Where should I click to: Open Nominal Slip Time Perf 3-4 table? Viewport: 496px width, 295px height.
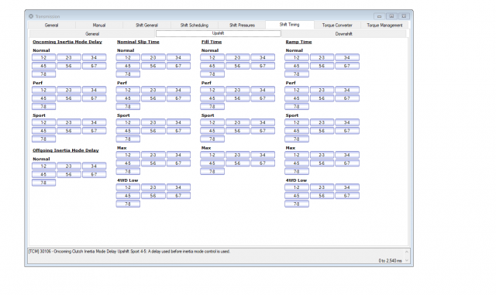pos(178,90)
